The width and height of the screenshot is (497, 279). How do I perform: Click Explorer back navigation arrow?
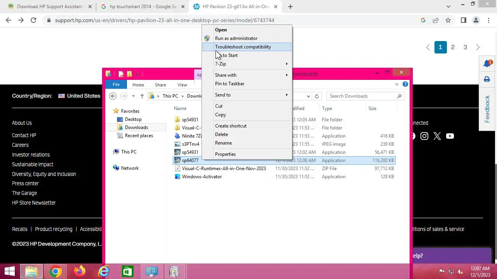pyautogui.click(x=113, y=96)
